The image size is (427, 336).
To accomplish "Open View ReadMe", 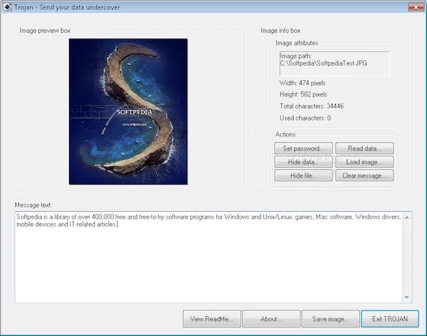I will tap(212, 318).
